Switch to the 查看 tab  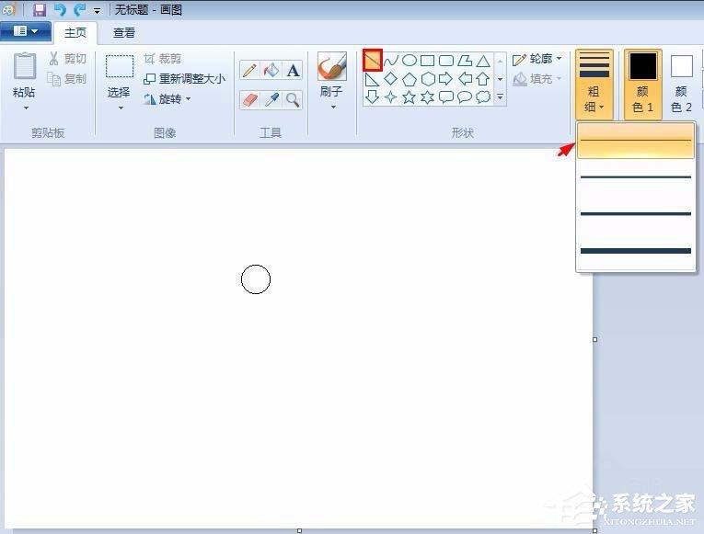point(124,33)
